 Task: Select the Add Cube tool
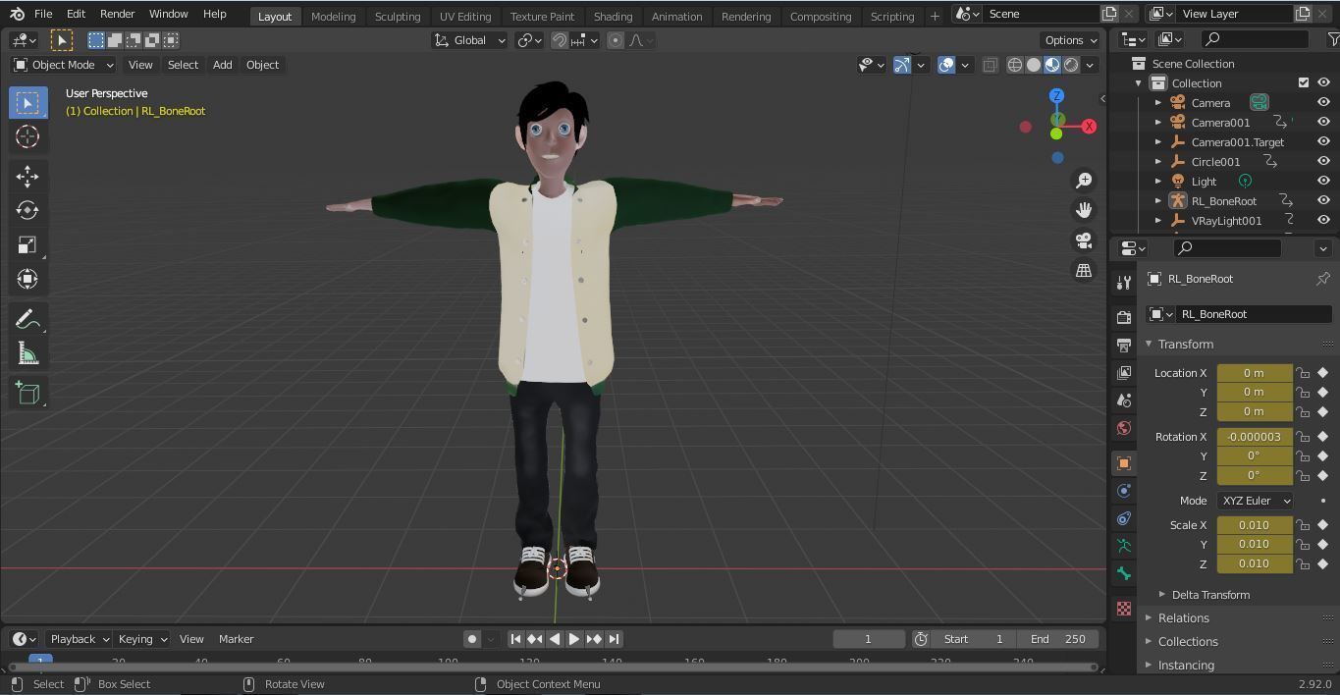27,394
